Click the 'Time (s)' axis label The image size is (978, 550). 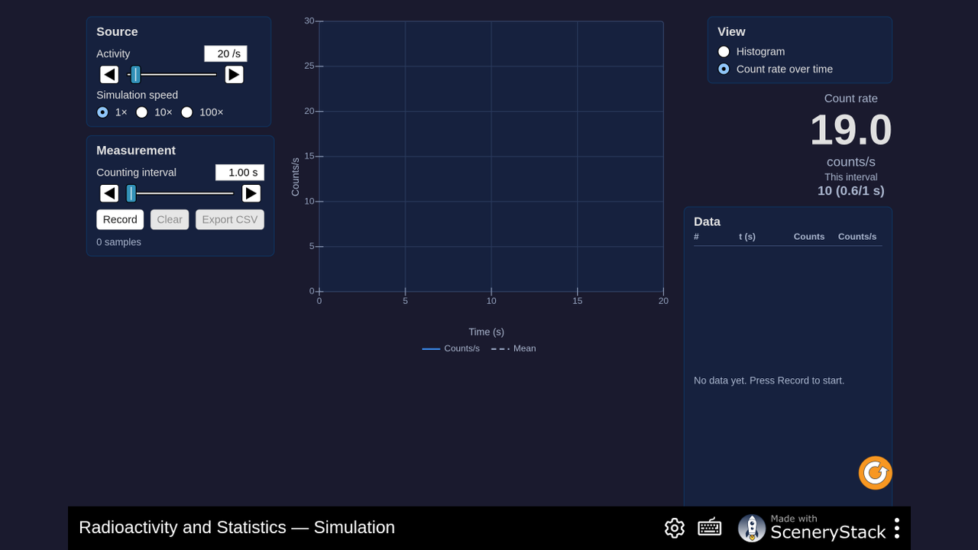tap(487, 332)
